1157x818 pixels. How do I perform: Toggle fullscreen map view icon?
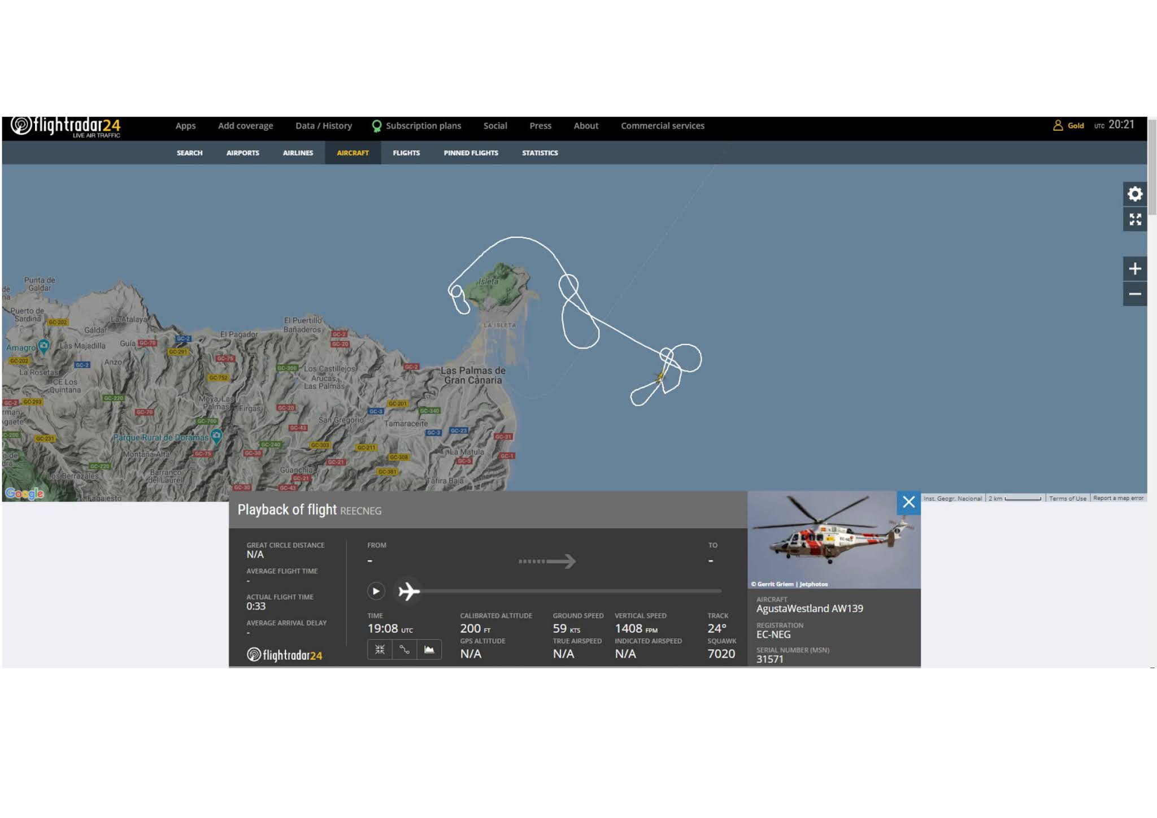pos(1134,219)
